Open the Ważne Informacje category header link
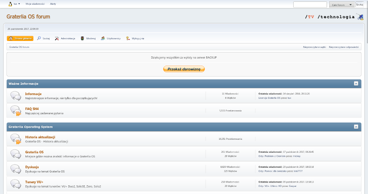 [23, 84]
